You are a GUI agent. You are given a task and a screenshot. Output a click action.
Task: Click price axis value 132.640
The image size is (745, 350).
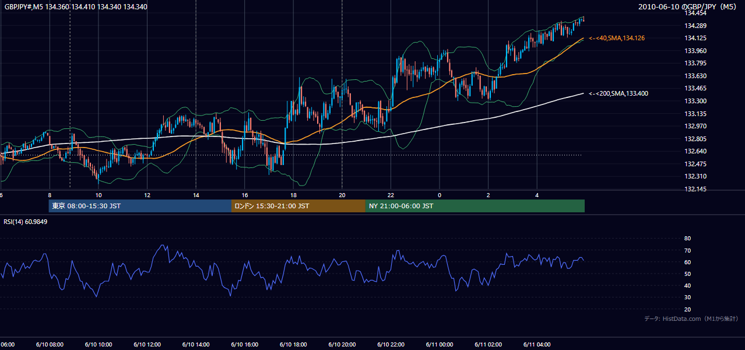[x=695, y=151]
